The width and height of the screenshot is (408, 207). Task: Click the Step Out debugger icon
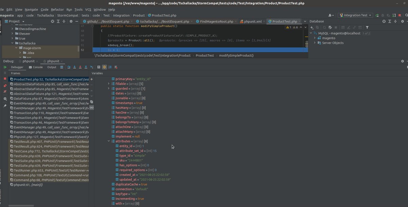[x=86, y=67]
